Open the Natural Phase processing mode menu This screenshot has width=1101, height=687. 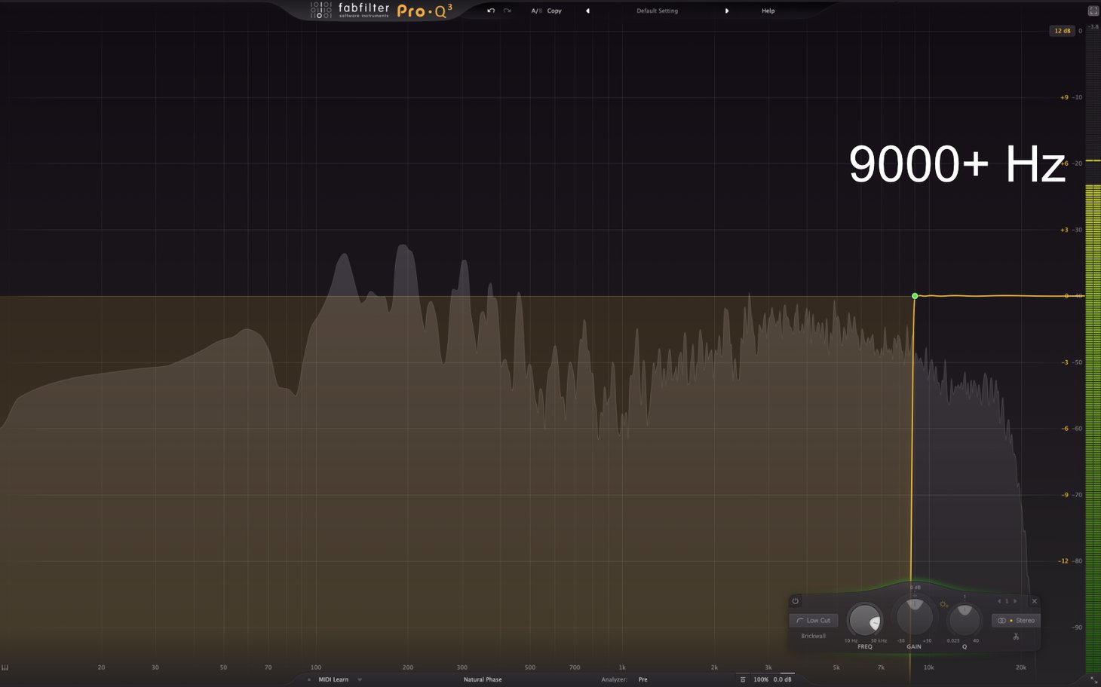click(x=483, y=679)
